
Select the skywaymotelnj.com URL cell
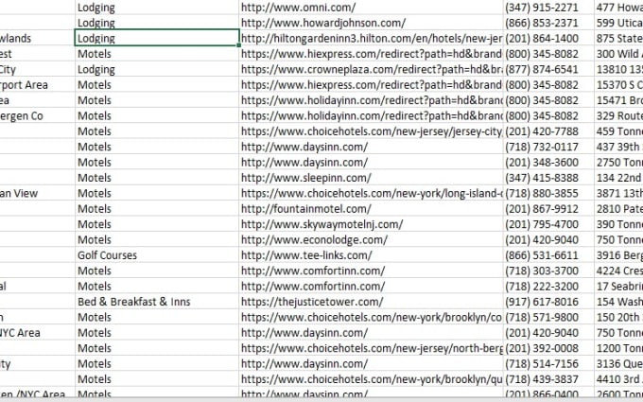click(371, 224)
